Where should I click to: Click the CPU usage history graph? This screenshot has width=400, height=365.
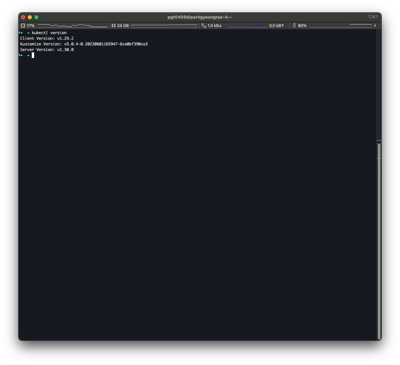(73, 26)
